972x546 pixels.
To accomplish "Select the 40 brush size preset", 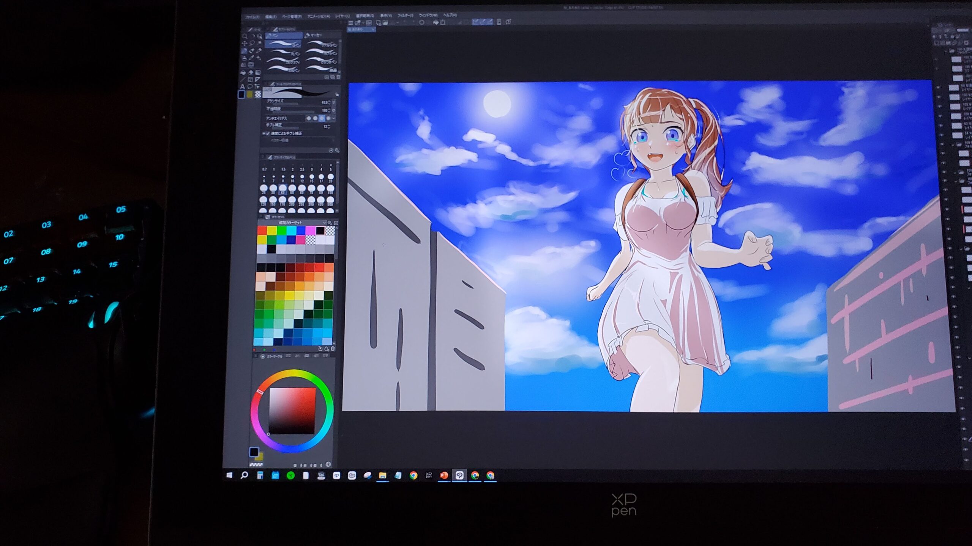I will click(x=283, y=189).
